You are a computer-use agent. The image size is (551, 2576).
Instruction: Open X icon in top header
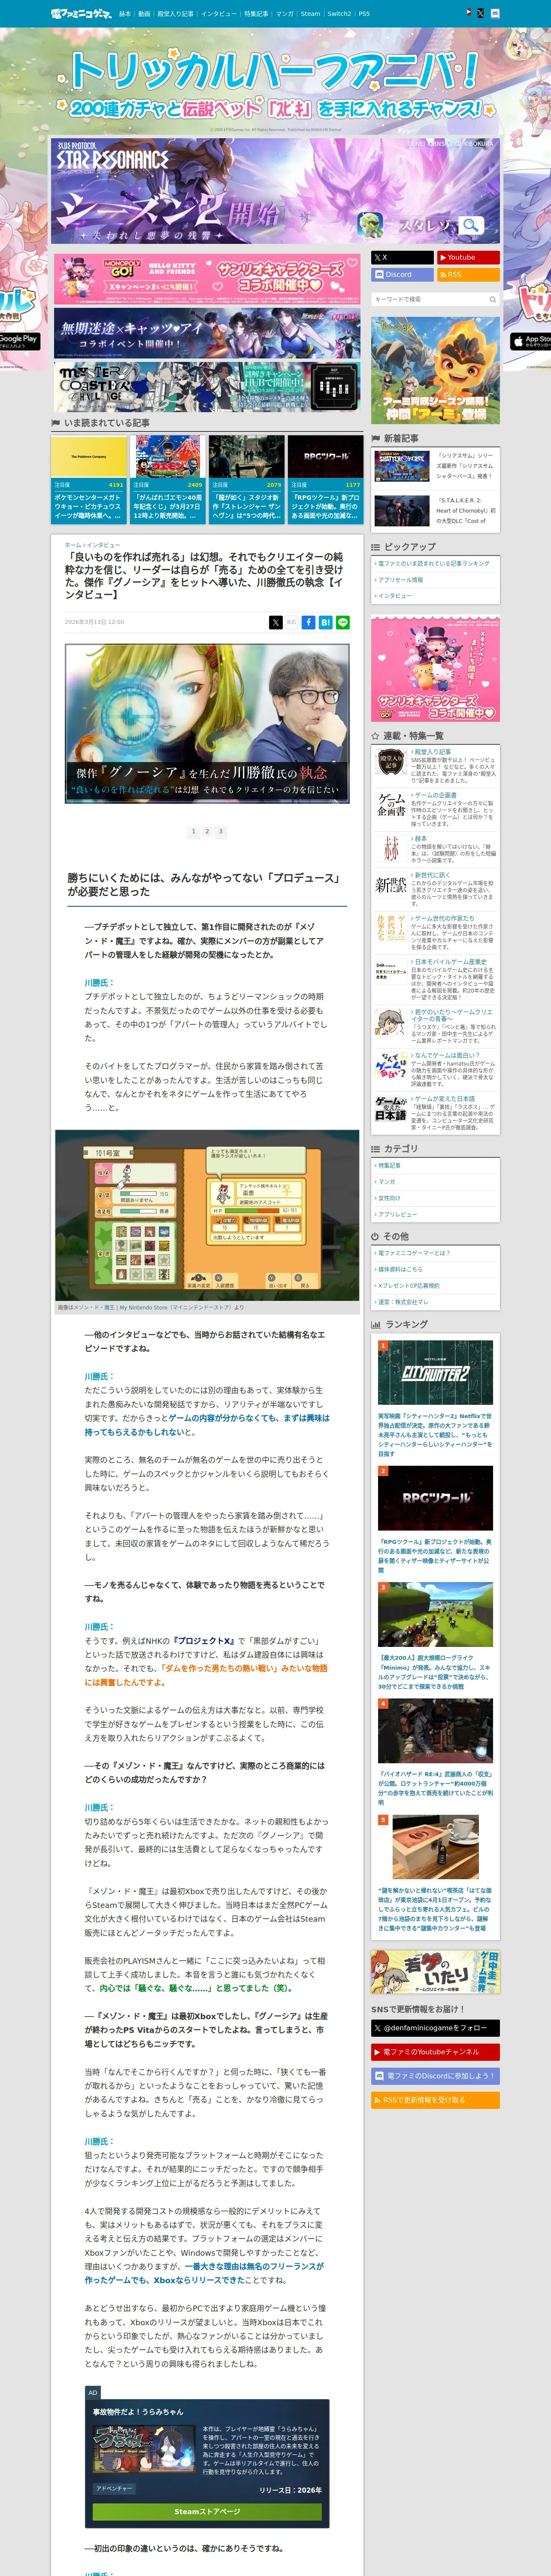tap(480, 13)
